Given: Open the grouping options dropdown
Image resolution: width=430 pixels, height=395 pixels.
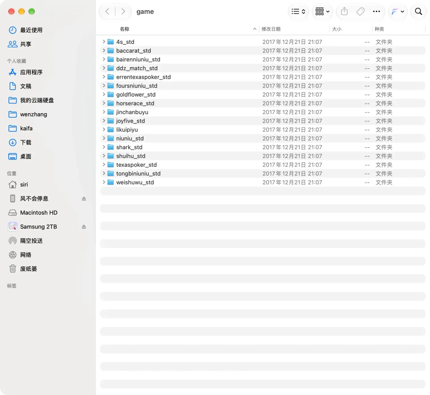Looking at the screenshot, I should click(x=322, y=12).
